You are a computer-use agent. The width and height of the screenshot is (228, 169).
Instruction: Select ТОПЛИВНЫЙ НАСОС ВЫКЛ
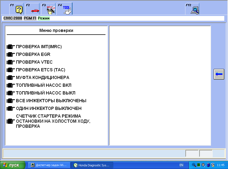46,93
